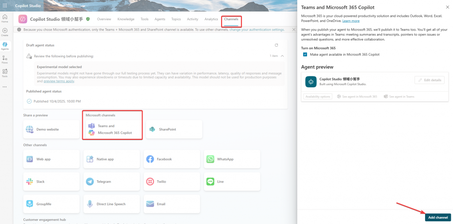Open Tools in the left sidebar
Image resolution: width=453 pixels, height=224 pixels.
[x=5, y=73]
